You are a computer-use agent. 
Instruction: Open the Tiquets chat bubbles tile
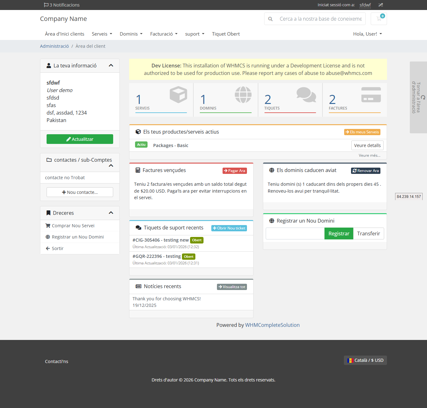(290, 100)
